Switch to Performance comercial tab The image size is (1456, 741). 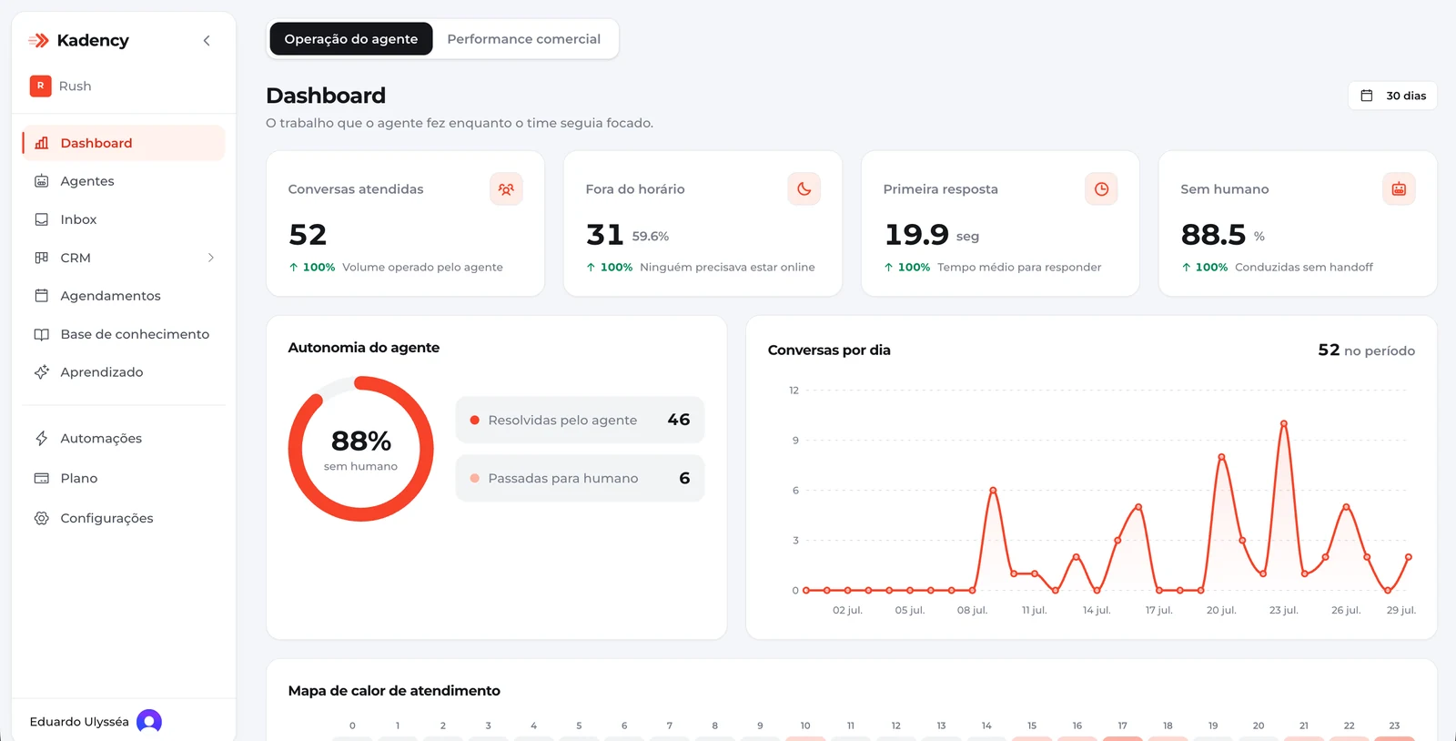click(524, 39)
